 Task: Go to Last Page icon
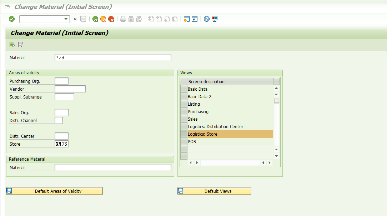click(x=175, y=19)
